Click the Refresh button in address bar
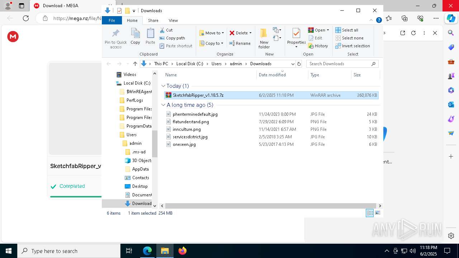 (299, 64)
